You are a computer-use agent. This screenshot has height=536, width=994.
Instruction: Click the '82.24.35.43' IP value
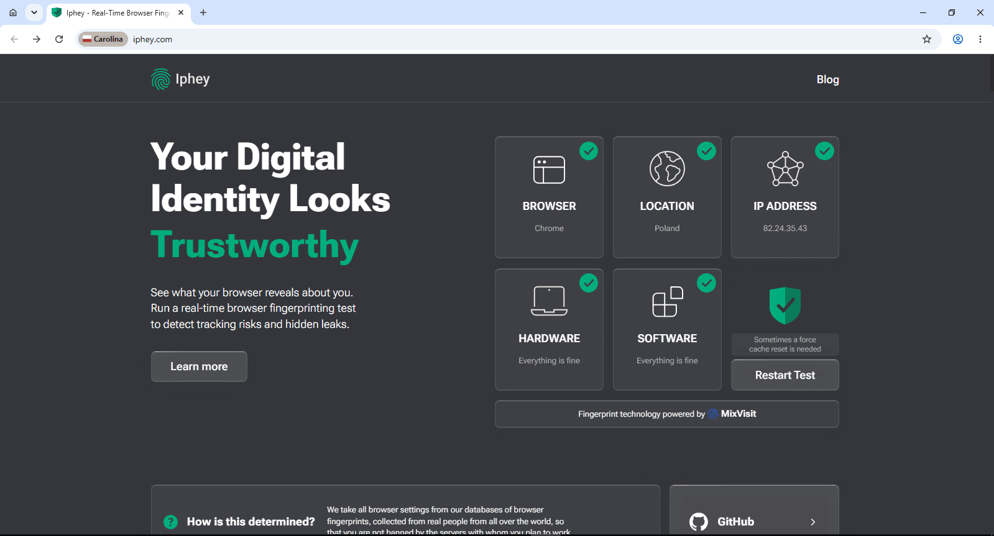pyautogui.click(x=785, y=229)
